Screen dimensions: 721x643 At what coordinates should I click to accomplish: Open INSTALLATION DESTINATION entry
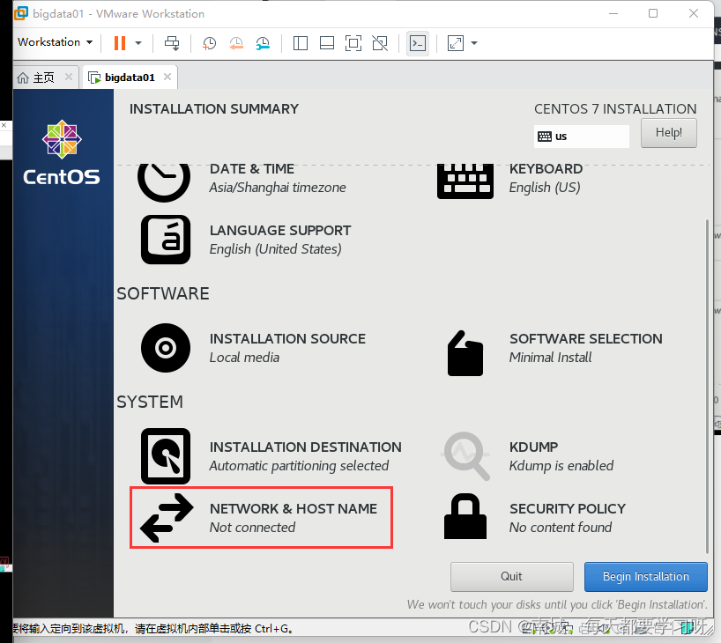pos(305,457)
